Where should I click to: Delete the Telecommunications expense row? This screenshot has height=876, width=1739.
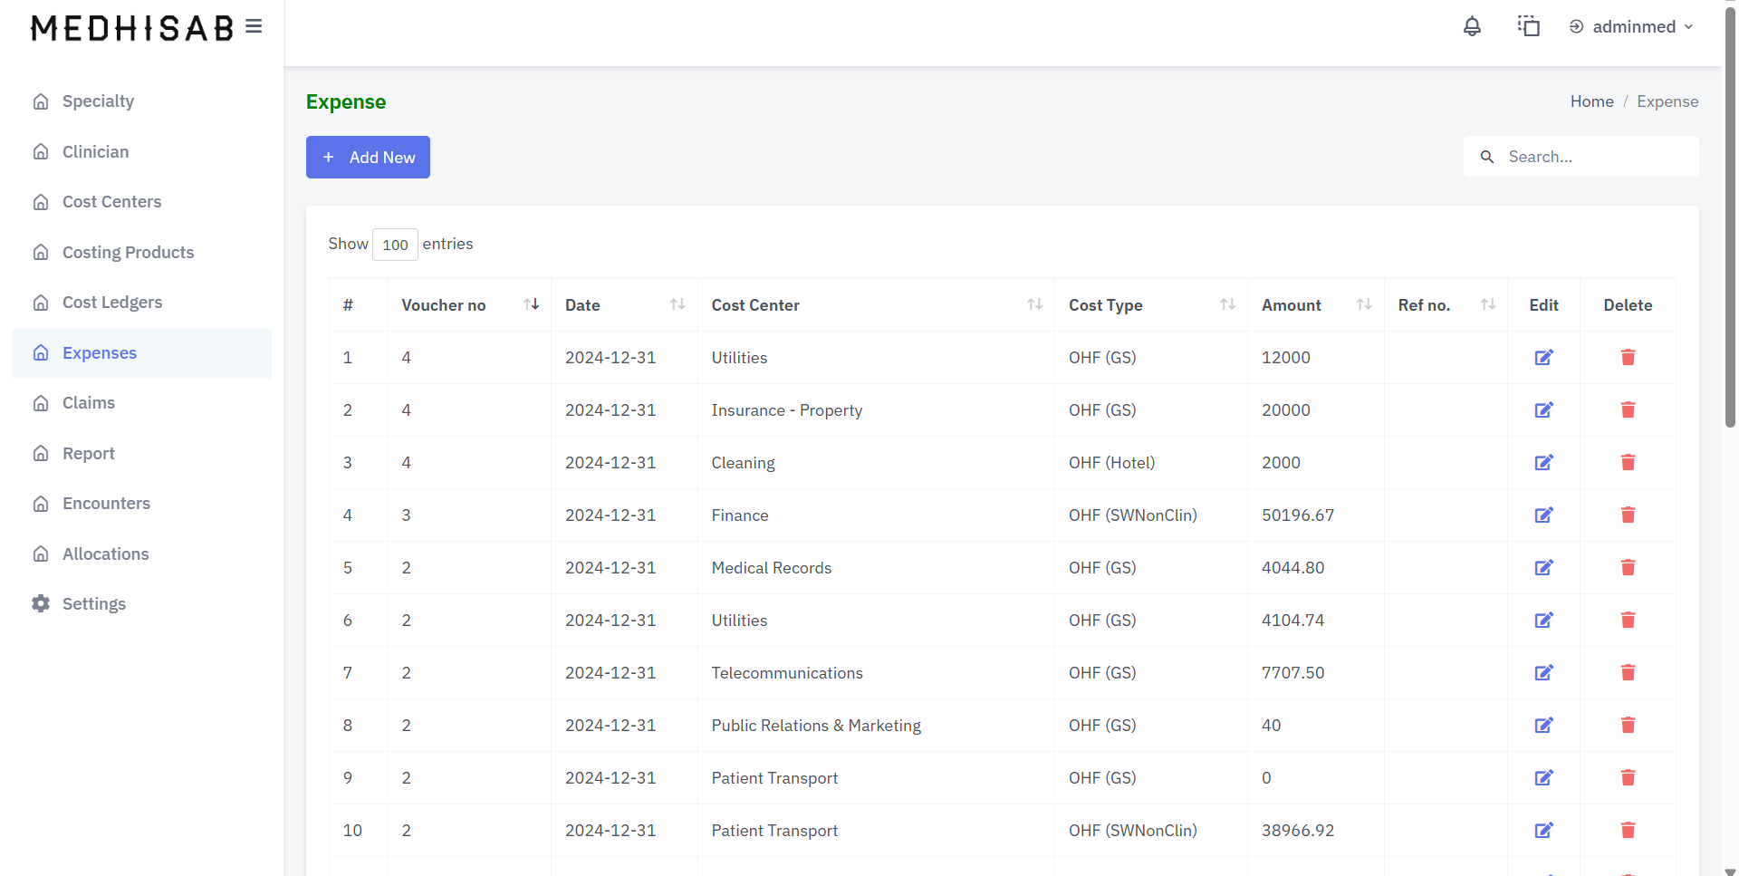click(x=1628, y=673)
